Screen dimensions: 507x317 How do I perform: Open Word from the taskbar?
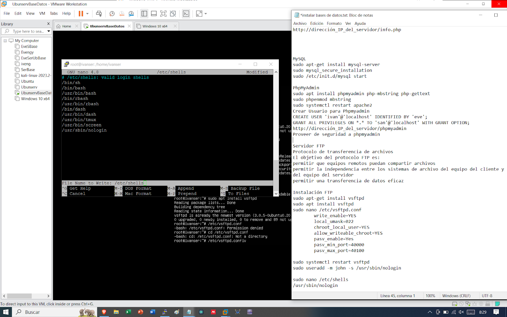(x=152, y=312)
